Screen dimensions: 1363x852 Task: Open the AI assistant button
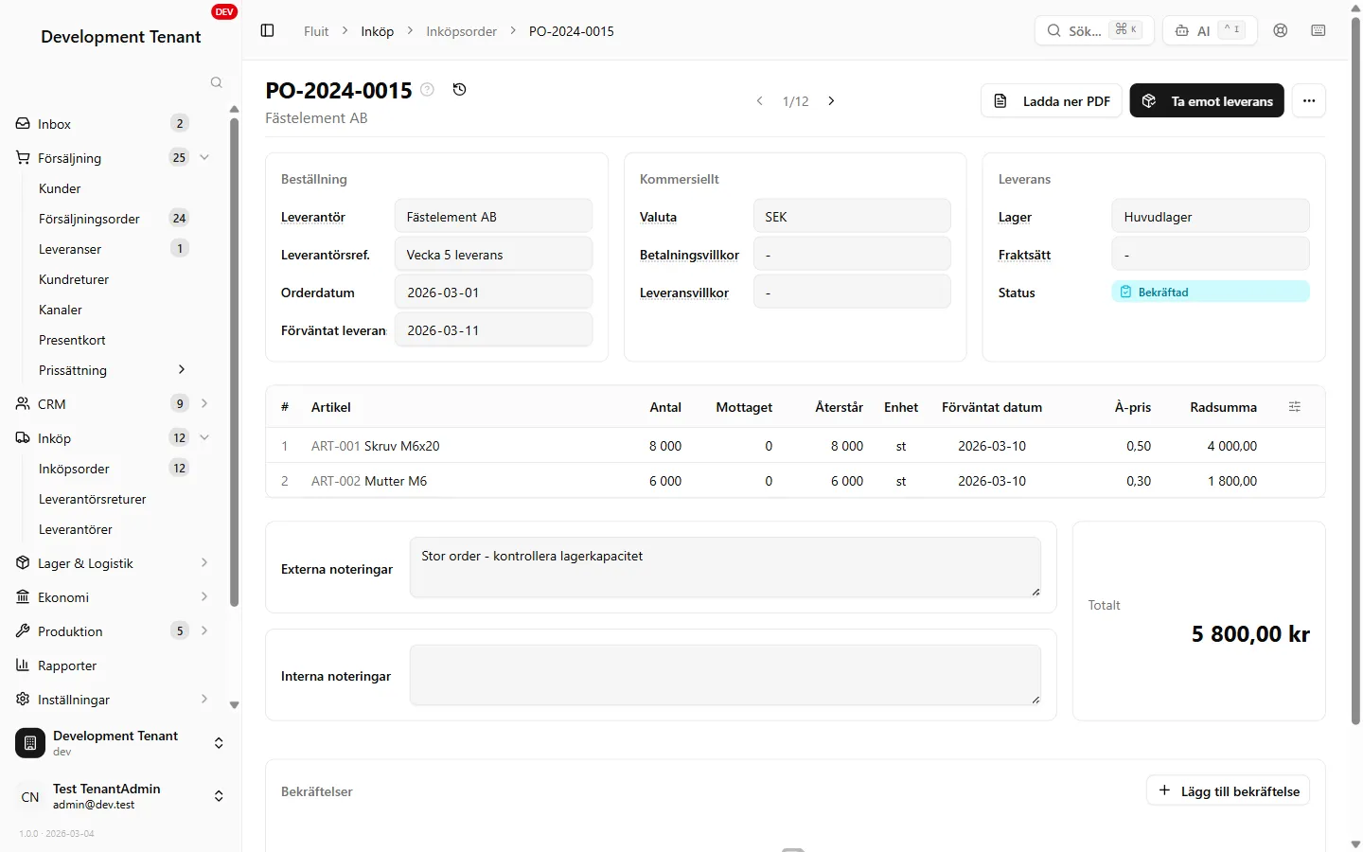[1210, 30]
